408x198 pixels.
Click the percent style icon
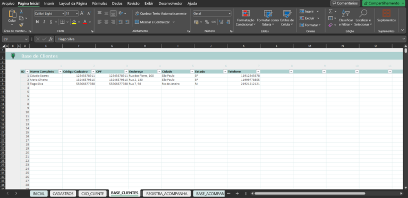207,22
